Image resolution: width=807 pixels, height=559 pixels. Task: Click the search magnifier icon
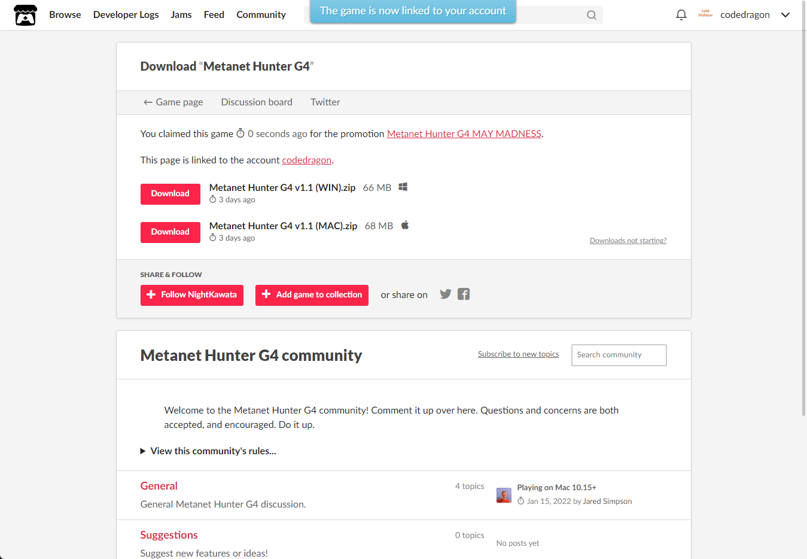[591, 15]
